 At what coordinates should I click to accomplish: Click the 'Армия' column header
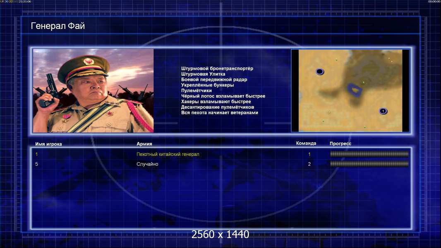tap(144, 144)
